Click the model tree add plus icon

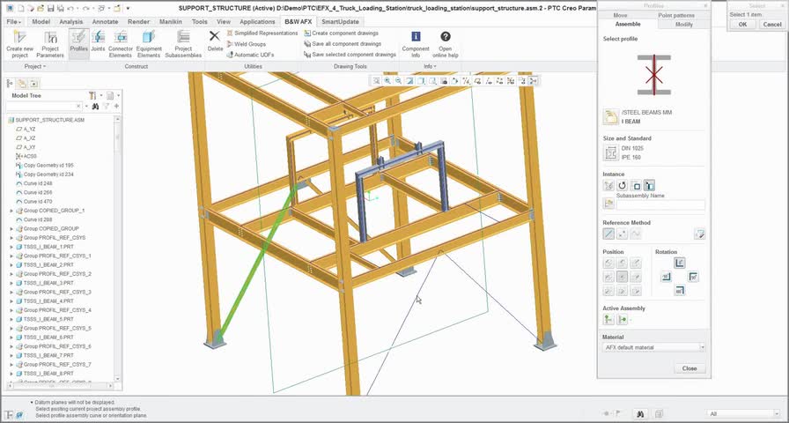117,107
